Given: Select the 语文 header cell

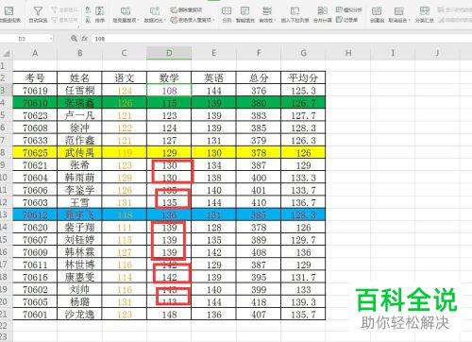Looking at the screenshot, I should 125,77.
